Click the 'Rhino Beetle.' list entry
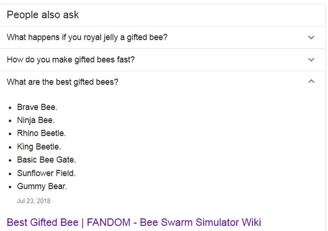Viewport: 328px width, 231px height. 41,133
